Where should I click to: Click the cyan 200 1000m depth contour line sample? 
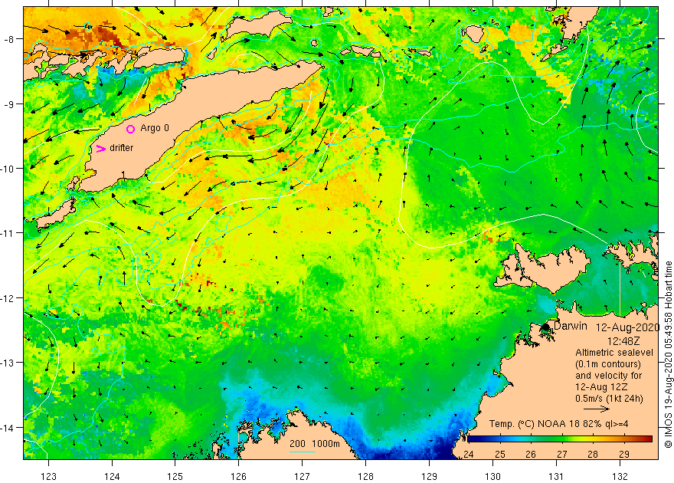coord(303,452)
